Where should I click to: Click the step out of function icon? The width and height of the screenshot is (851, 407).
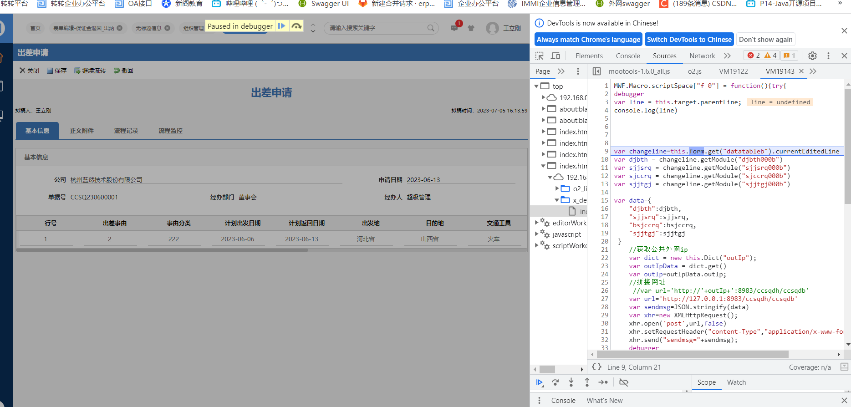(587, 382)
